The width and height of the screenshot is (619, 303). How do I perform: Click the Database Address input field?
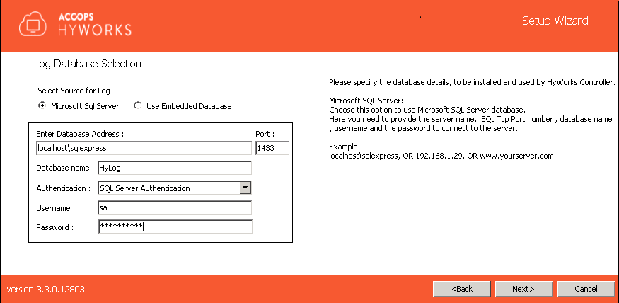(144, 148)
